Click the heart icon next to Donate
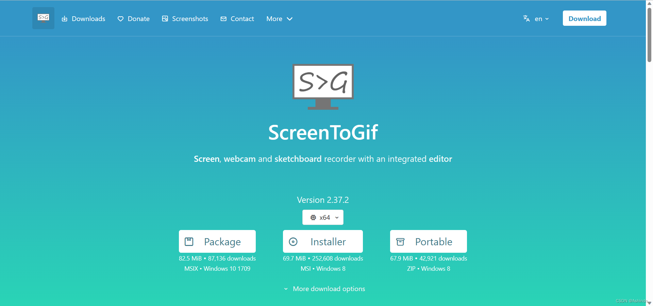Viewport: 653px width, 306px height. coord(121,19)
